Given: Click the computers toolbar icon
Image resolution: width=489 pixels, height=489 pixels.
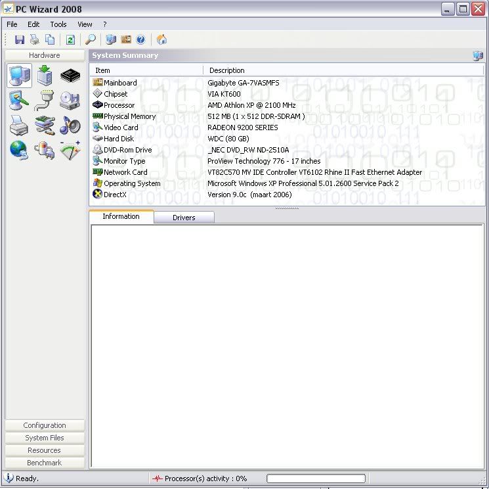Looking at the screenshot, I should [x=111, y=39].
